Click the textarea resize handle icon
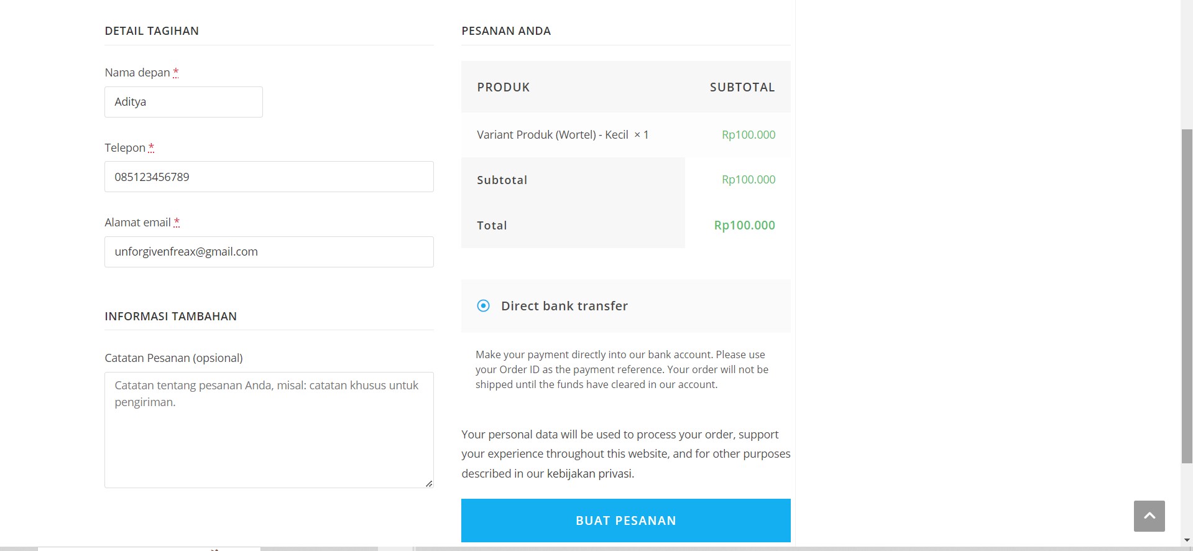This screenshot has height=551, width=1193. tap(429, 483)
